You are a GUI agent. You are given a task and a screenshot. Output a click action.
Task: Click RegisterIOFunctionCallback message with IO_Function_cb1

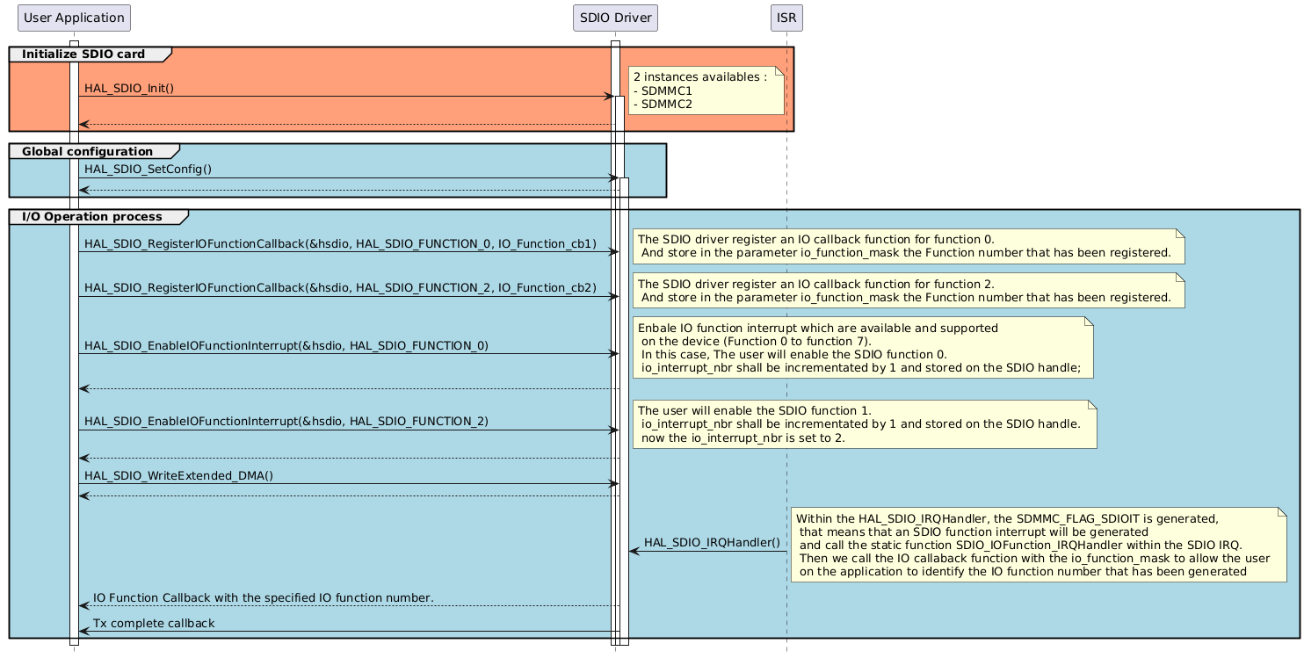(341, 243)
